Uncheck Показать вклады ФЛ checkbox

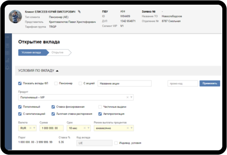click(x=20, y=83)
